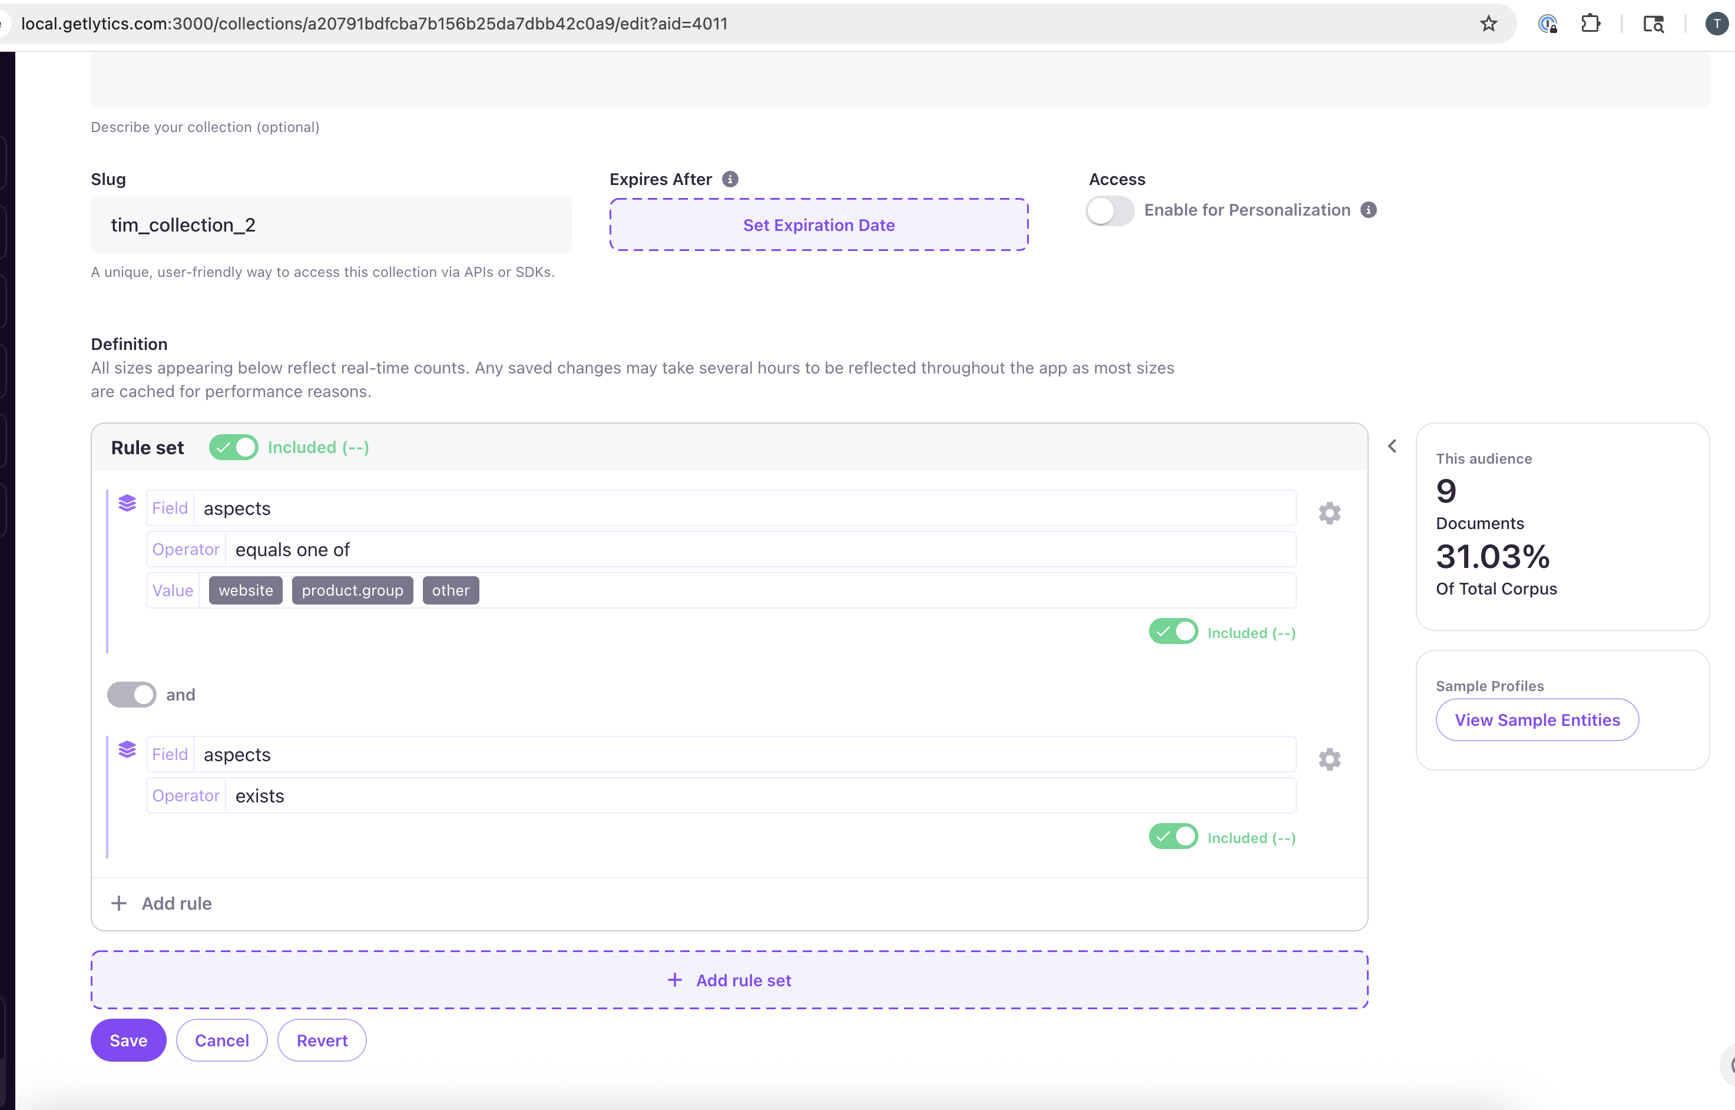Click info icon beside Enable for Personalization
This screenshot has height=1110, width=1735.
(x=1368, y=210)
